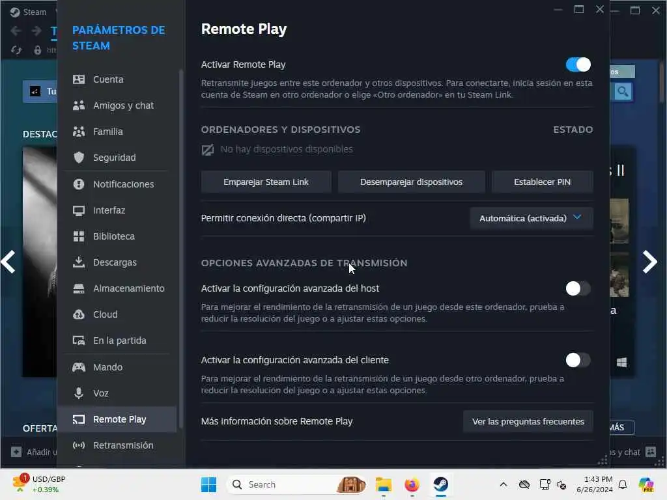Click Desemparejar dispositivos button
This screenshot has height=500, width=667.
412,182
